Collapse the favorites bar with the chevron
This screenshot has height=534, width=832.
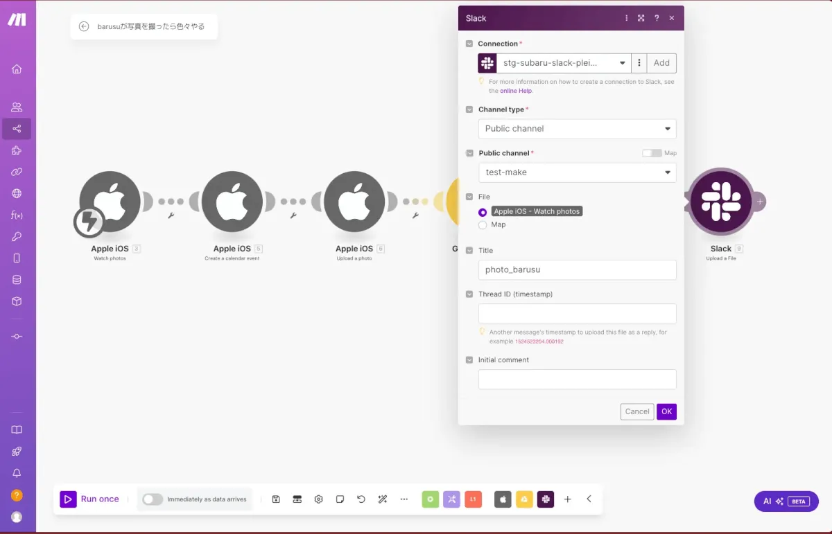(x=589, y=499)
